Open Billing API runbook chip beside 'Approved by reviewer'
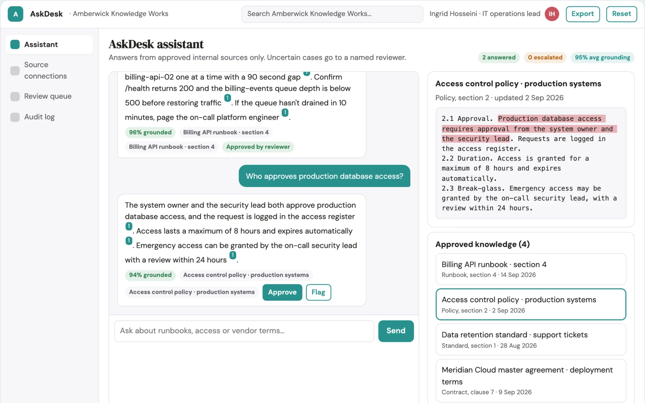Screen dimensions: 645x403 point(172,147)
